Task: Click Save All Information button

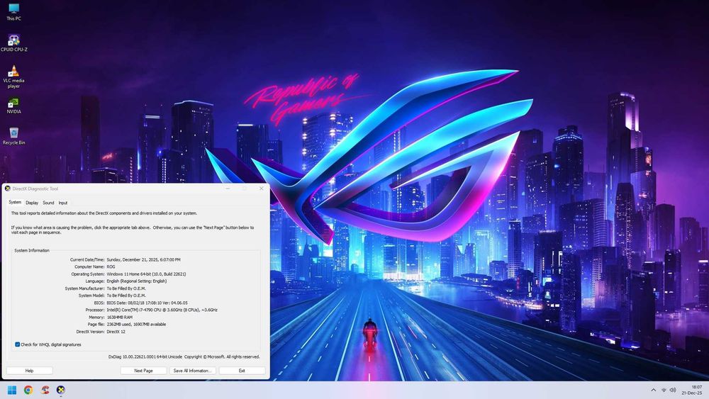Action: (192, 371)
